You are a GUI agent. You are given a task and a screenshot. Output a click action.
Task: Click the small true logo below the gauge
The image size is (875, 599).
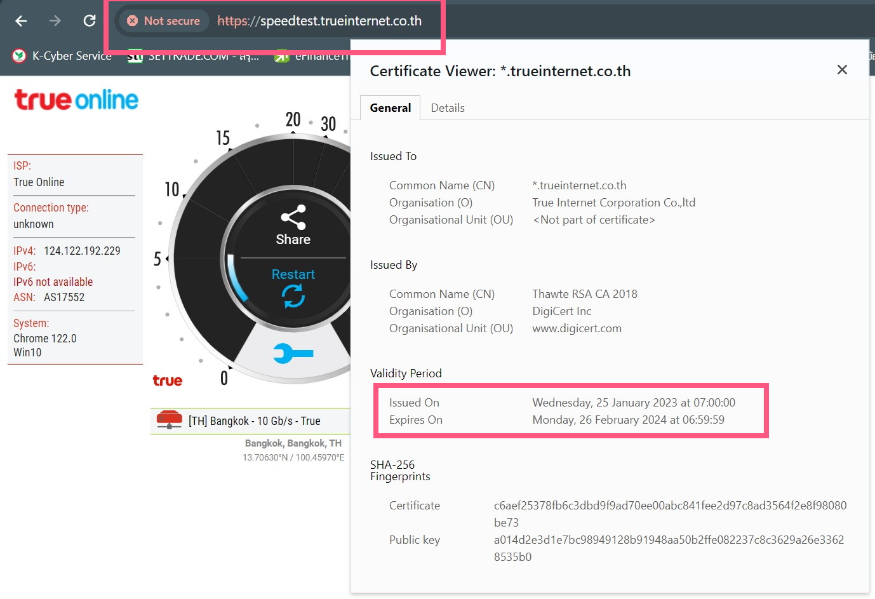(168, 380)
